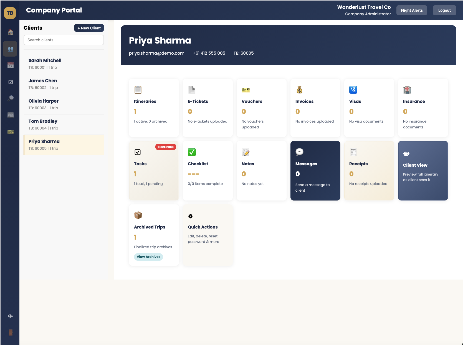Open the Calendar from the sidebar
The height and width of the screenshot is (345, 463).
coord(10,65)
